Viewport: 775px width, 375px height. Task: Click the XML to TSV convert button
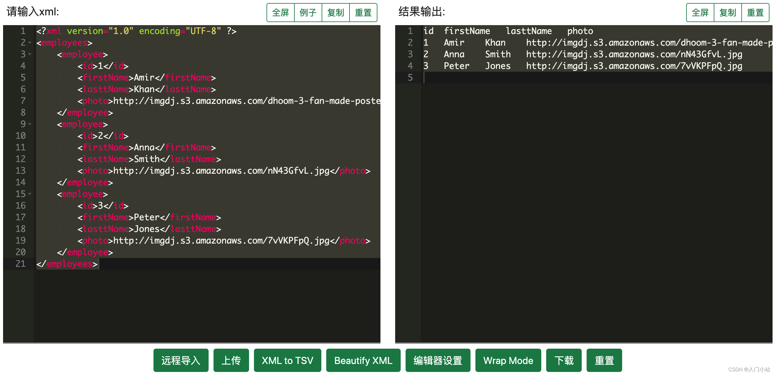click(x=287, y=360)
